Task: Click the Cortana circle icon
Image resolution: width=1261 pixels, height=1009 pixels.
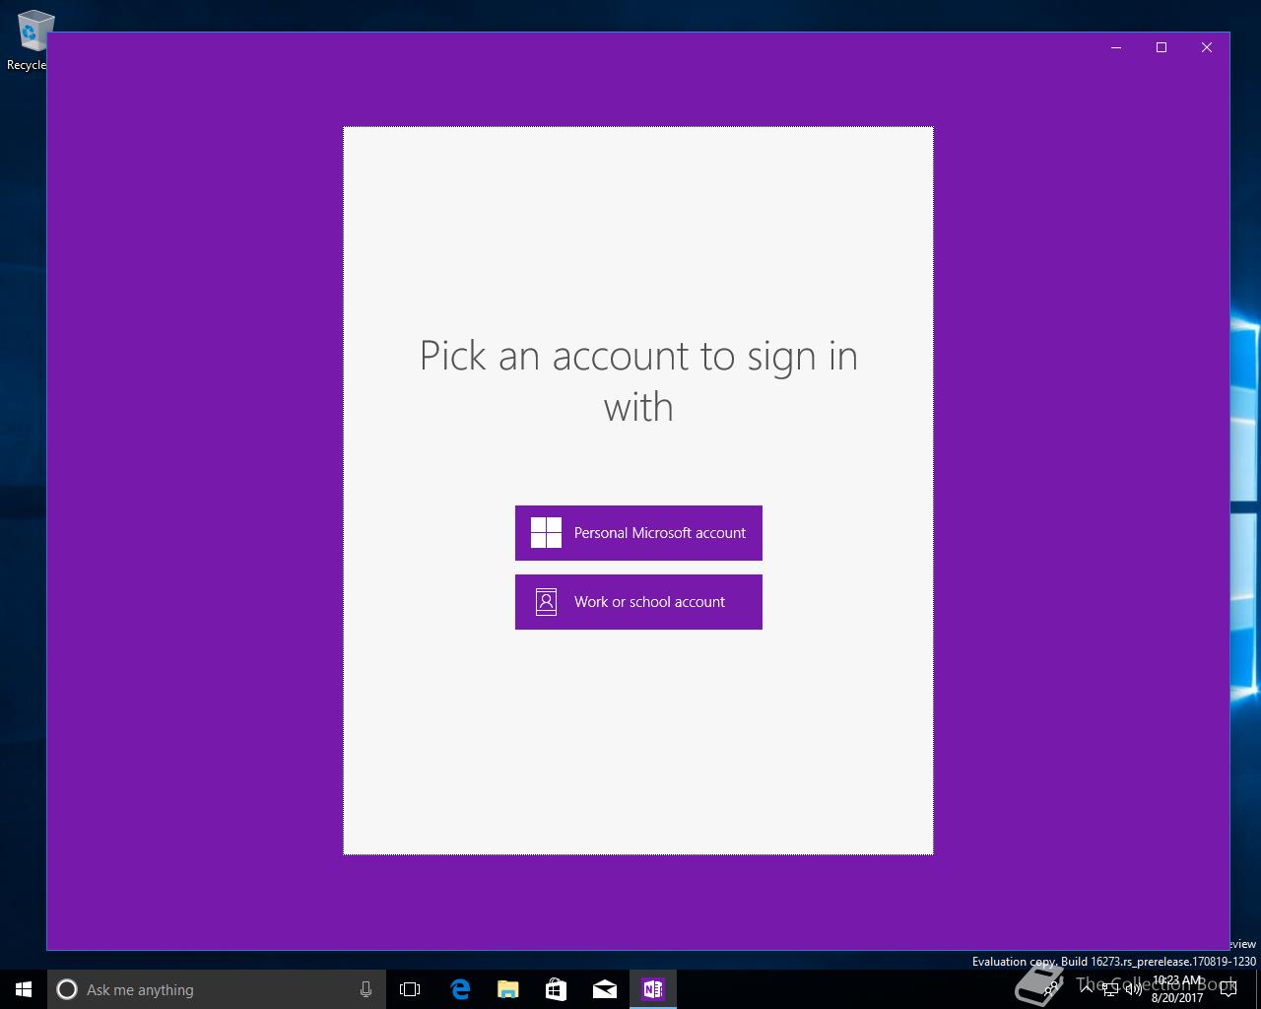Action: [x=67, y=989]
